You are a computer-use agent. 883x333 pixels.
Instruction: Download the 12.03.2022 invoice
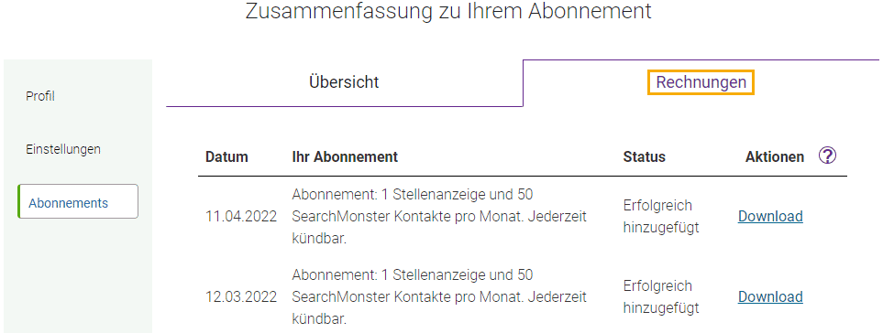(770, 296)
